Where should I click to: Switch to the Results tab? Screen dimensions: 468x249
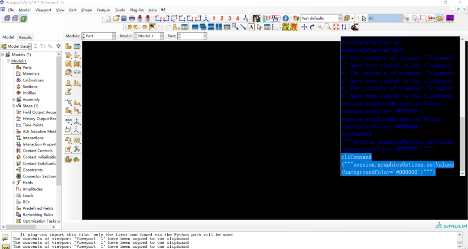pyautogui.click(x=26, y=37)
